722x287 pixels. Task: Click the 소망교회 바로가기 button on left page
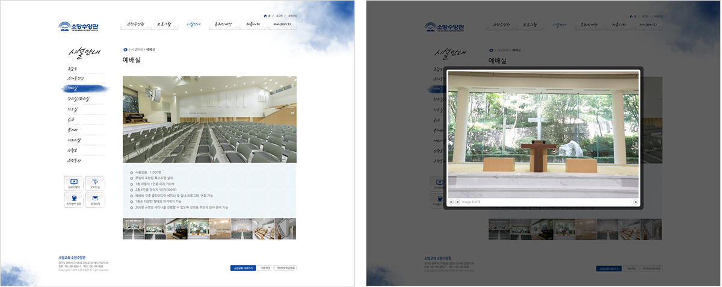click(x=243, y=268)
